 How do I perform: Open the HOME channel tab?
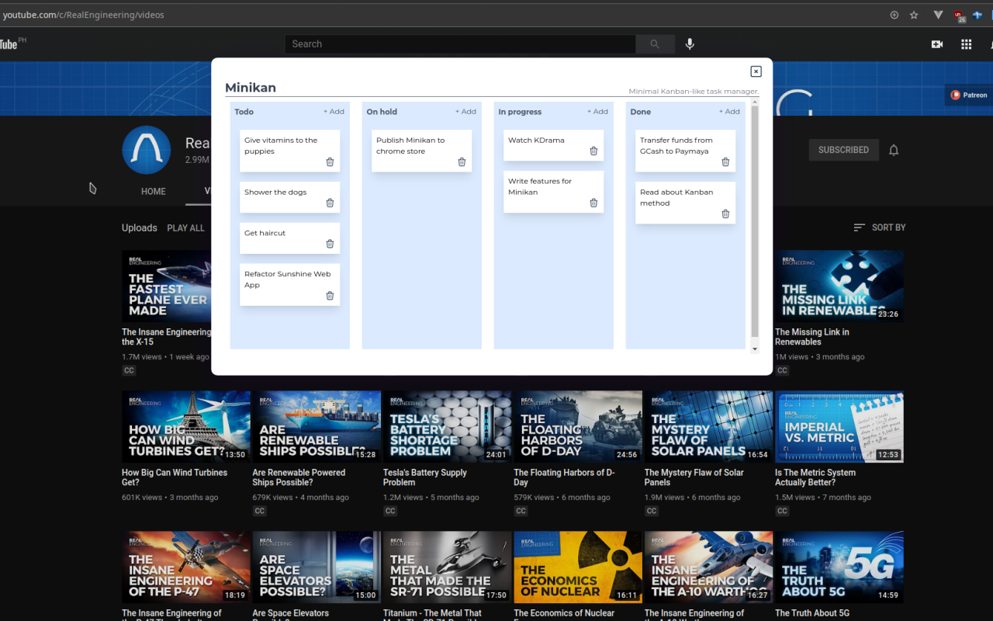point(153,191)
